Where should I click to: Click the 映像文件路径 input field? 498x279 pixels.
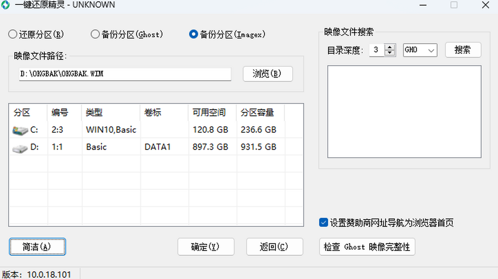[124, 74]
